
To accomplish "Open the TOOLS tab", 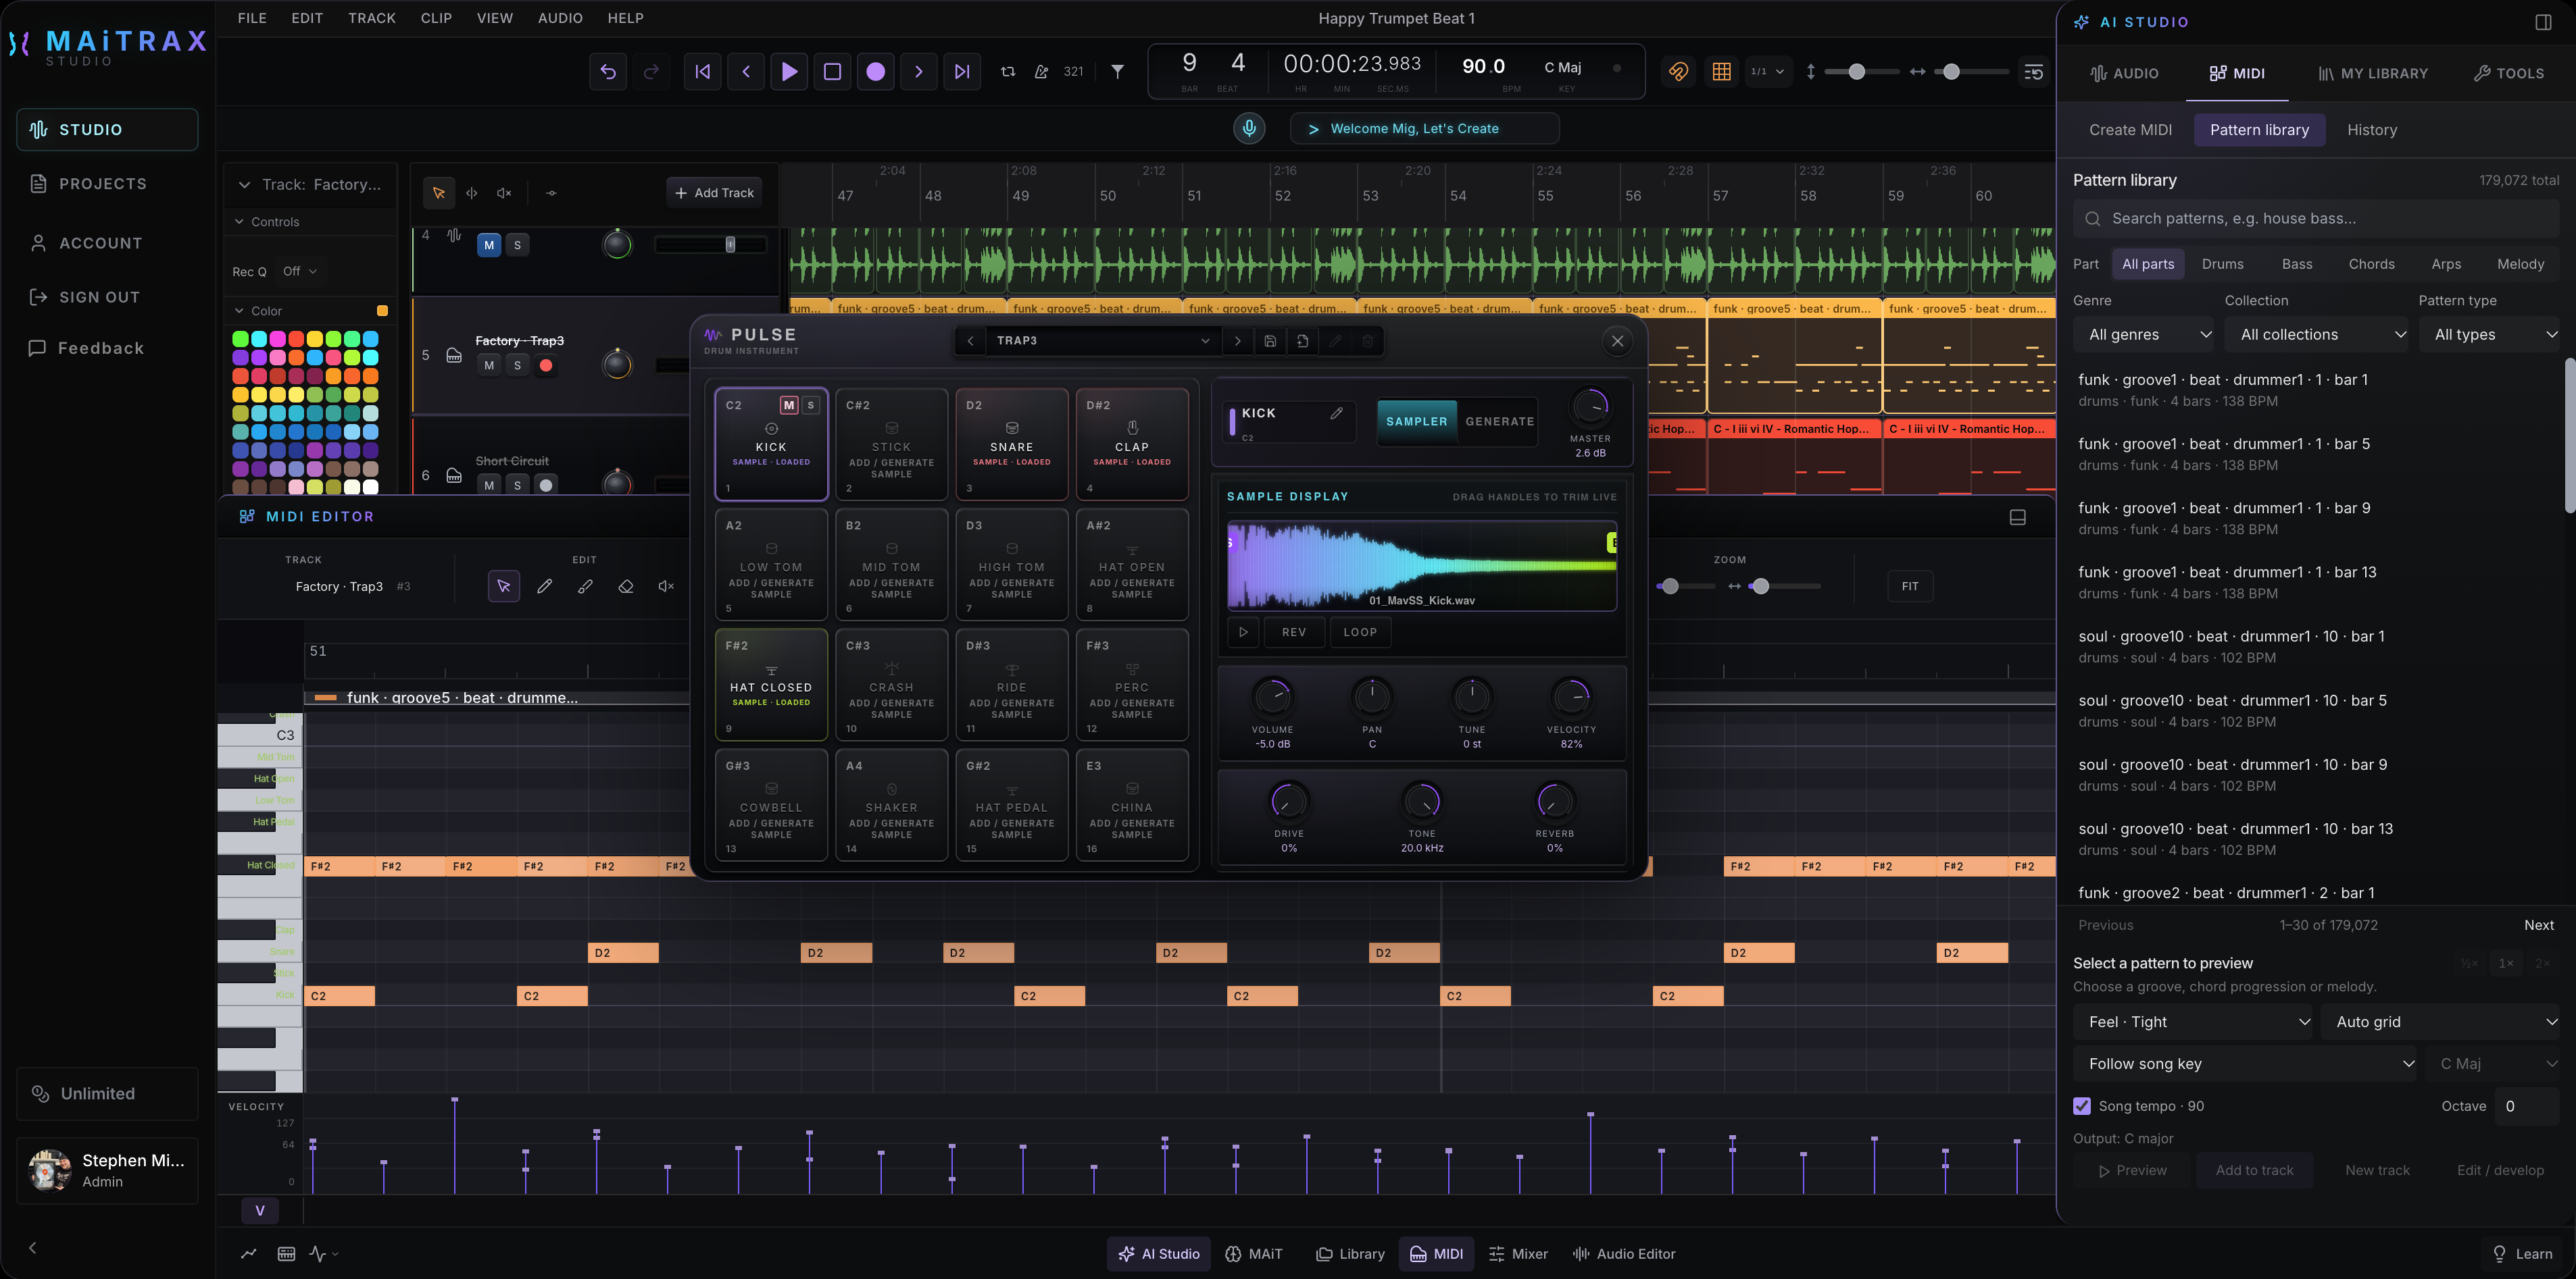I will pos(2508,73).
